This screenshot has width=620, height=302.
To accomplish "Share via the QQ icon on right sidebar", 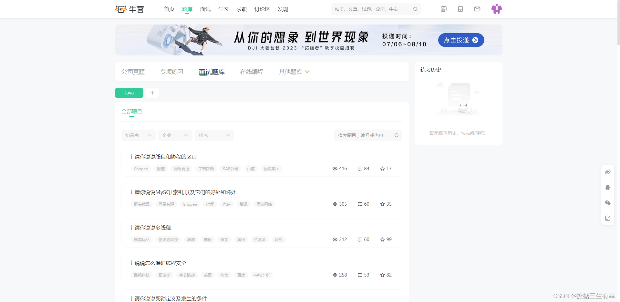I will [x=608, y=187].
